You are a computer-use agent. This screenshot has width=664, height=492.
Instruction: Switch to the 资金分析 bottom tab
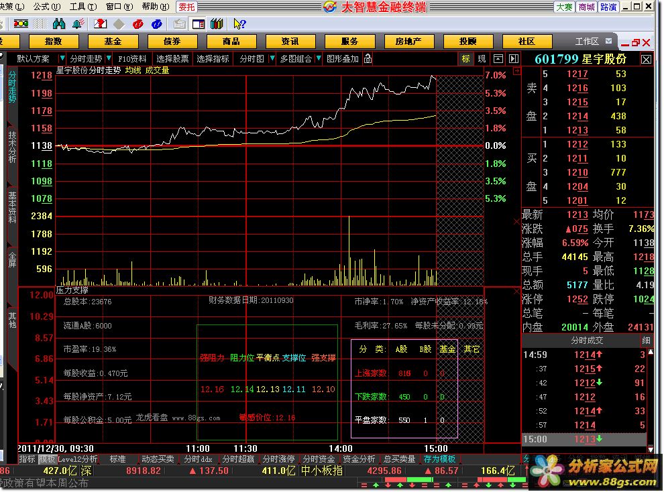tap(359, 459)
